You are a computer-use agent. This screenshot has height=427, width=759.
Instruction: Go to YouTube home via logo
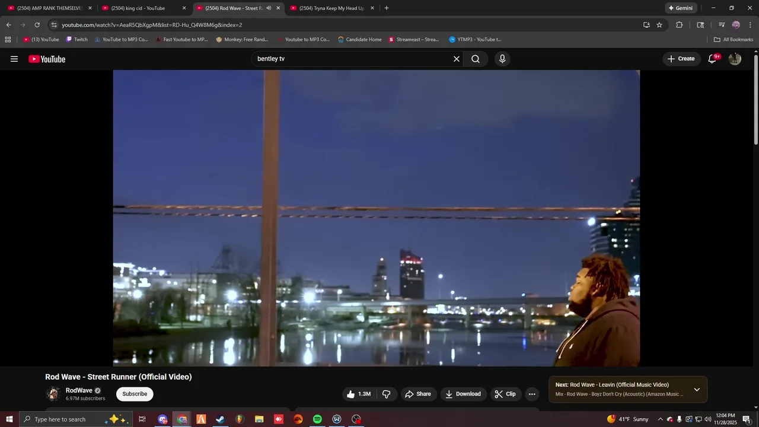point(47,59)
